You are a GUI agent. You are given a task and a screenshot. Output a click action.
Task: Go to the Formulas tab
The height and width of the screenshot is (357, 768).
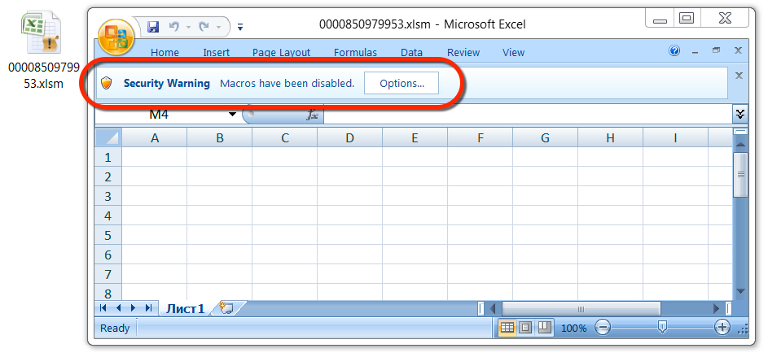tap(355, 52)
